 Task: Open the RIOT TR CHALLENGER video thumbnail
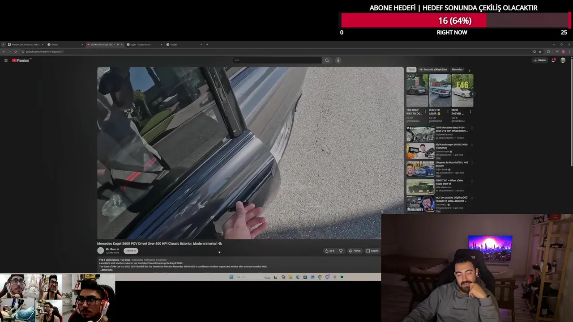point(420,204)
